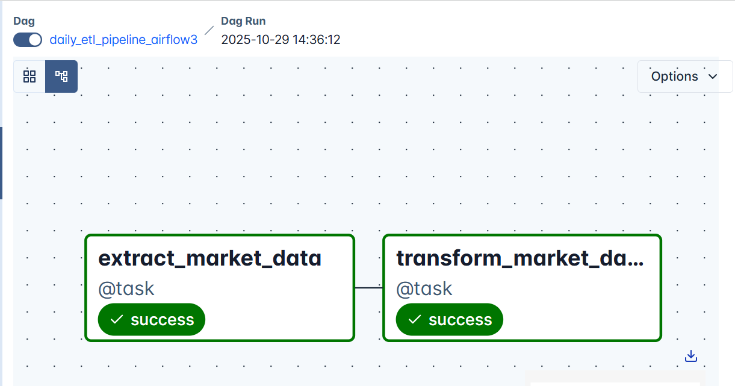Screen dimensions: 735x386
Task: Click the dark sidebar strip on the left edge
Action: coord(2,163)
